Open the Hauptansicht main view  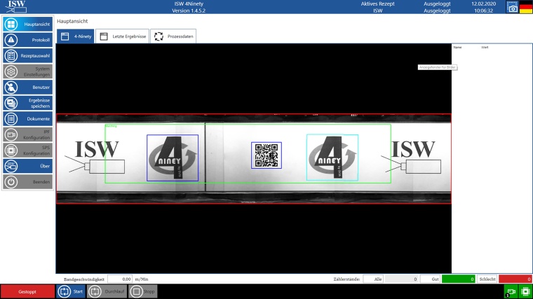click(x=27, y=24)
